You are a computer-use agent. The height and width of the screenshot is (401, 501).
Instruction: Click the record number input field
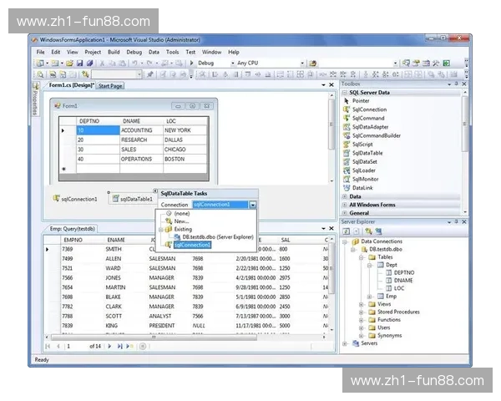tap(76, 347)
